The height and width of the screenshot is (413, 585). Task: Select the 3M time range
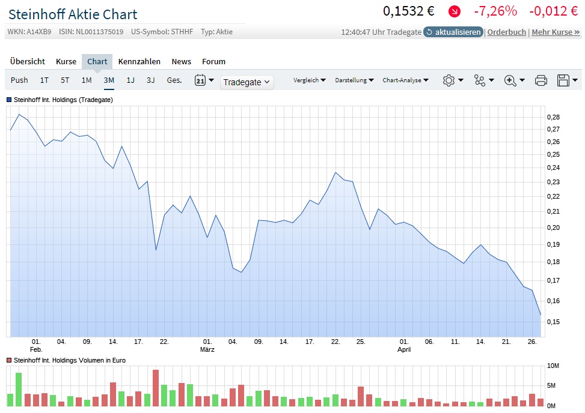point(109,80)
